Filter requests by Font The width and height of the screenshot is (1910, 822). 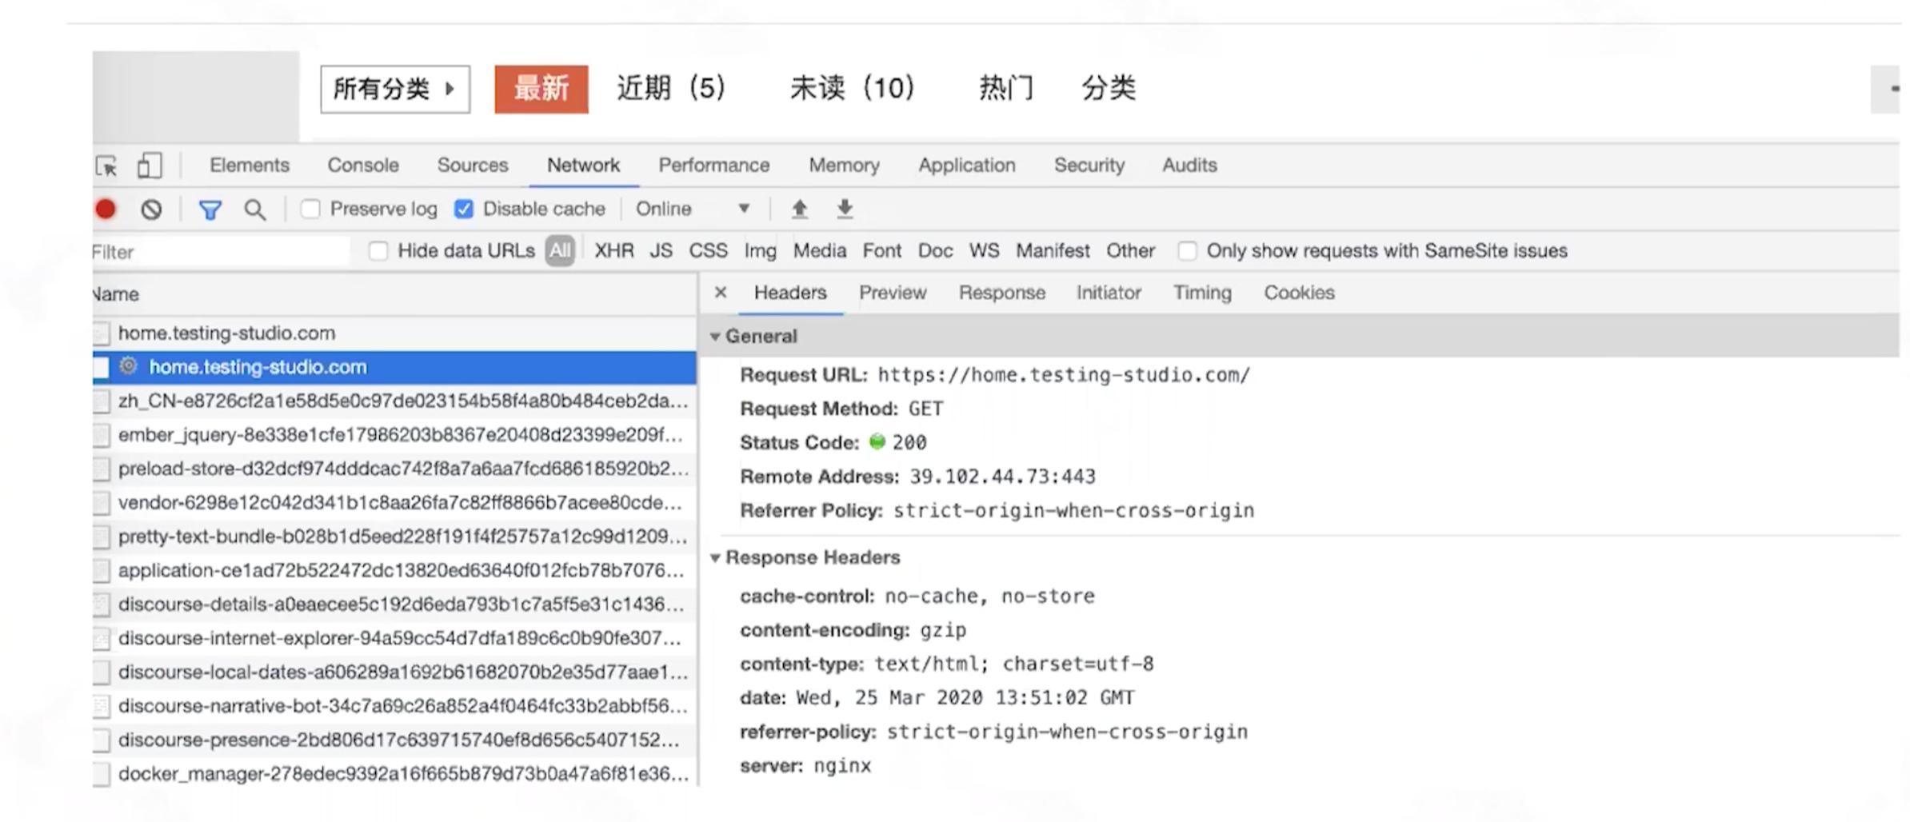[x=881, y=251]
